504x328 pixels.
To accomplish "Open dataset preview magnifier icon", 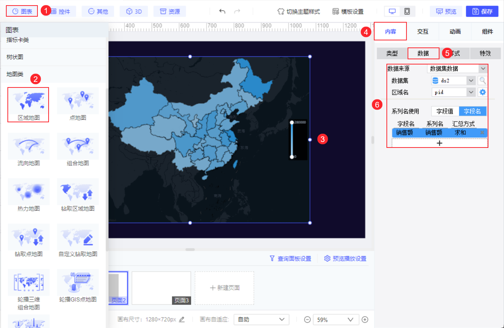I will (482, 80).
